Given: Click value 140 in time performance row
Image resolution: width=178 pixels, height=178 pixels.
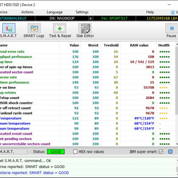Looking at the screenshot, I should 75,82.
